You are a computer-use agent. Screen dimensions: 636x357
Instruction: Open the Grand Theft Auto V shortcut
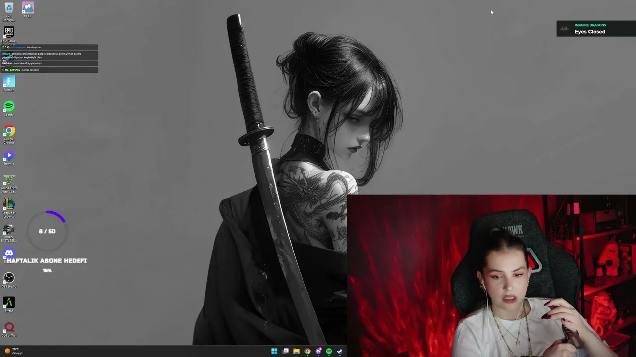(x=9, y=184)
